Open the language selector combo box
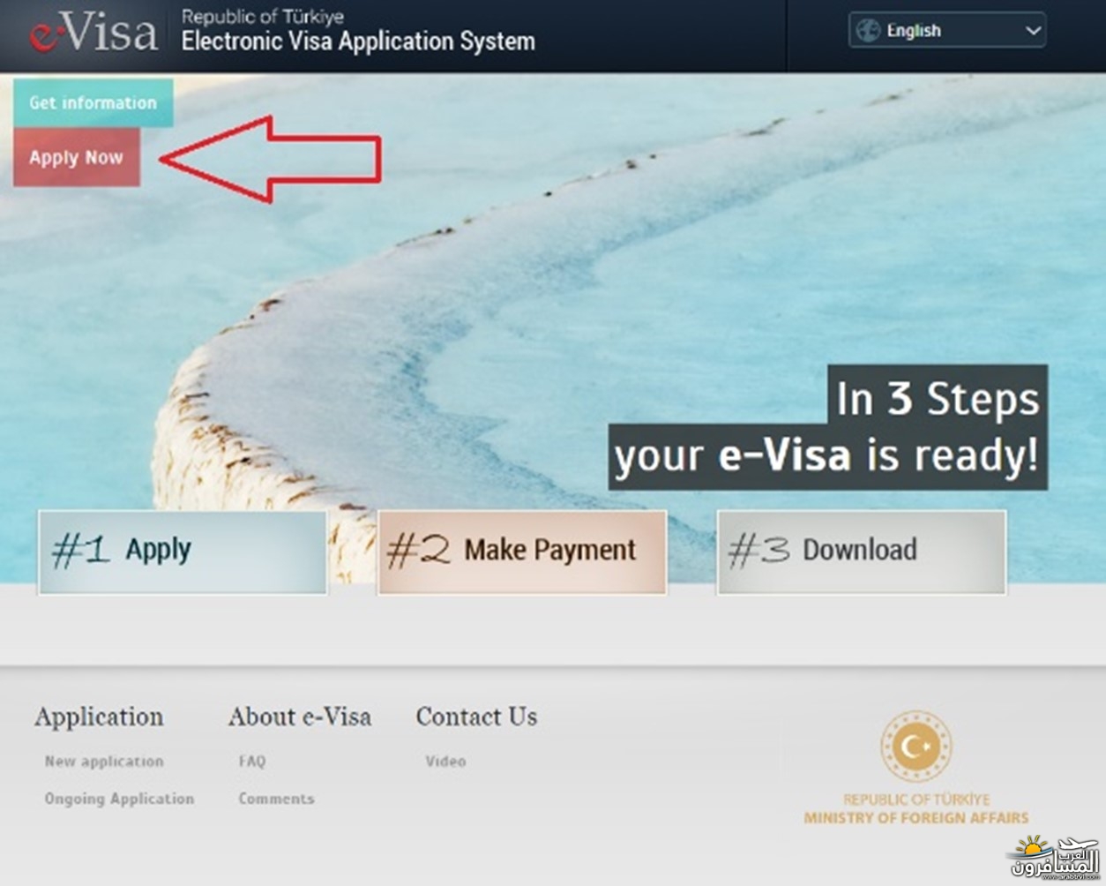 947,30
